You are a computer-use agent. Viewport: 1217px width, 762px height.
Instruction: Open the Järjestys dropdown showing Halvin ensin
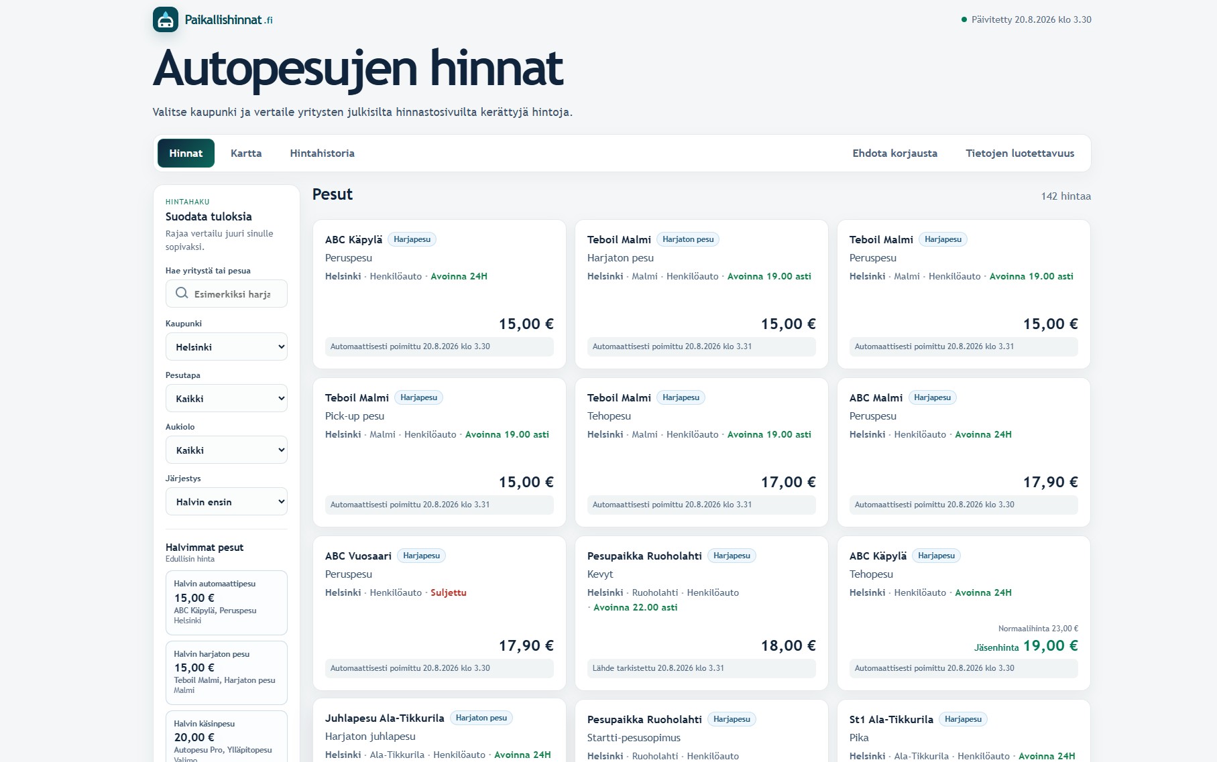(227, 501)
